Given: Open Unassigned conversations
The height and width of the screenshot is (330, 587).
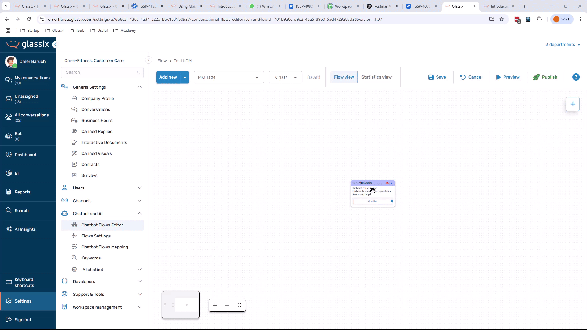Looking at the screenshot, I should click(28, 99).
